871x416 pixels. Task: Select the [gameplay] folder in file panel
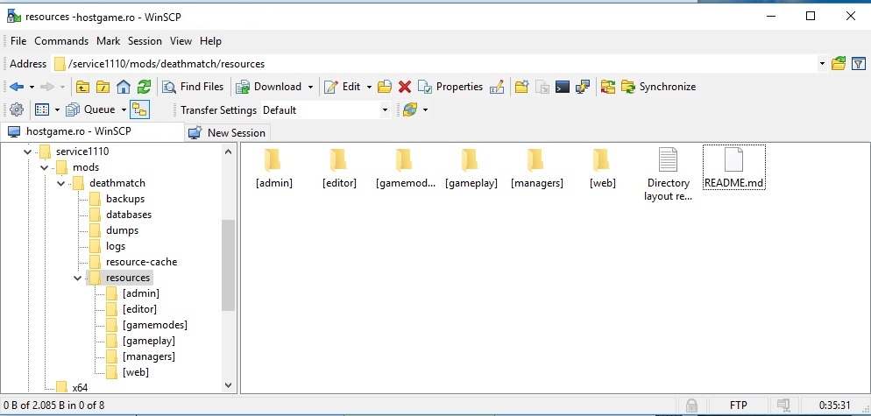point(471,168)
